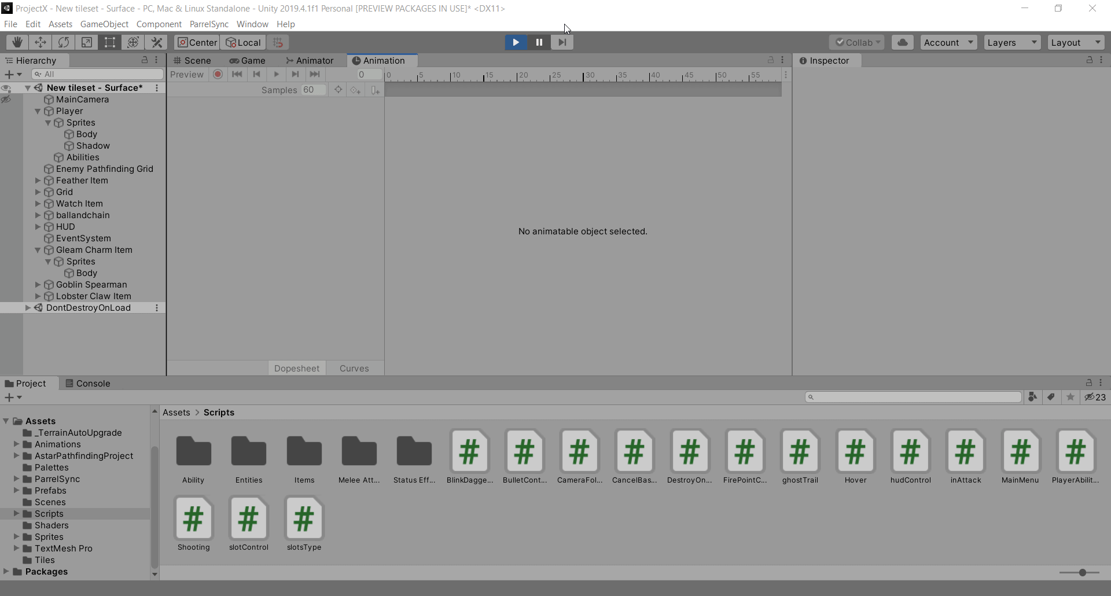
Task: Select the Move tool
Action: pos(41,42)
